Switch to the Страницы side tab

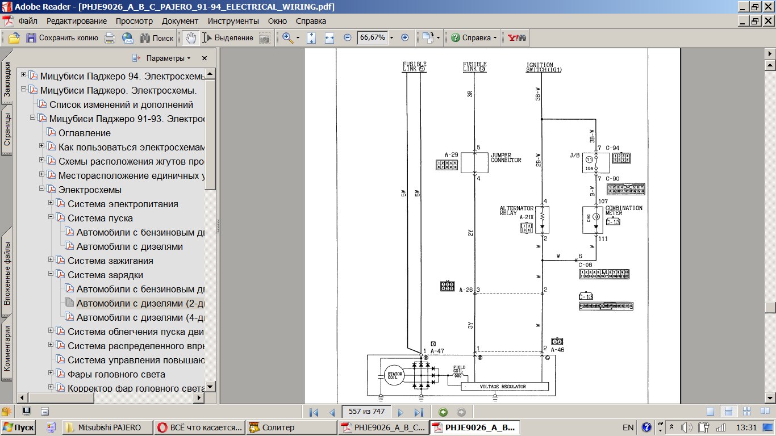tap(7, 131)
